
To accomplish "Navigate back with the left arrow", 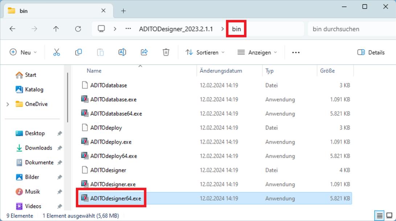I will point(13,29).
